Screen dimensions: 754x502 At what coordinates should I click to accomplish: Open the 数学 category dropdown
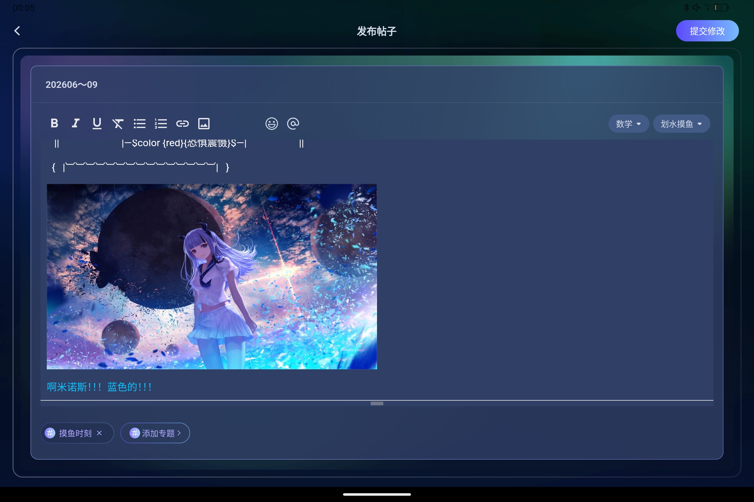coord(629,124)
